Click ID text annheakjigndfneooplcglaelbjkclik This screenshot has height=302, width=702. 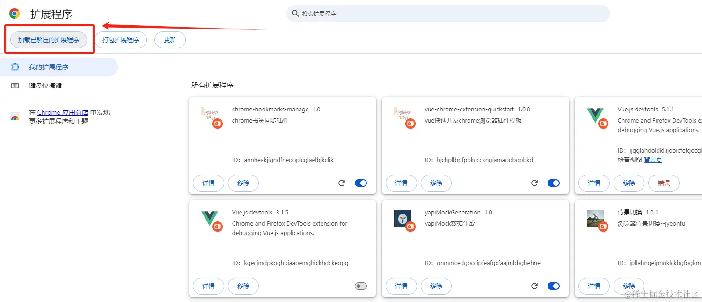pos(289,160)
